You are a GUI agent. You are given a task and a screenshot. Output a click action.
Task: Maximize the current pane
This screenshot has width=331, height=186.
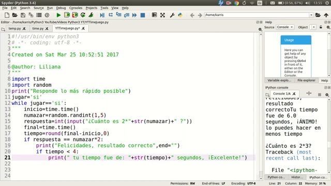point(154,15)
